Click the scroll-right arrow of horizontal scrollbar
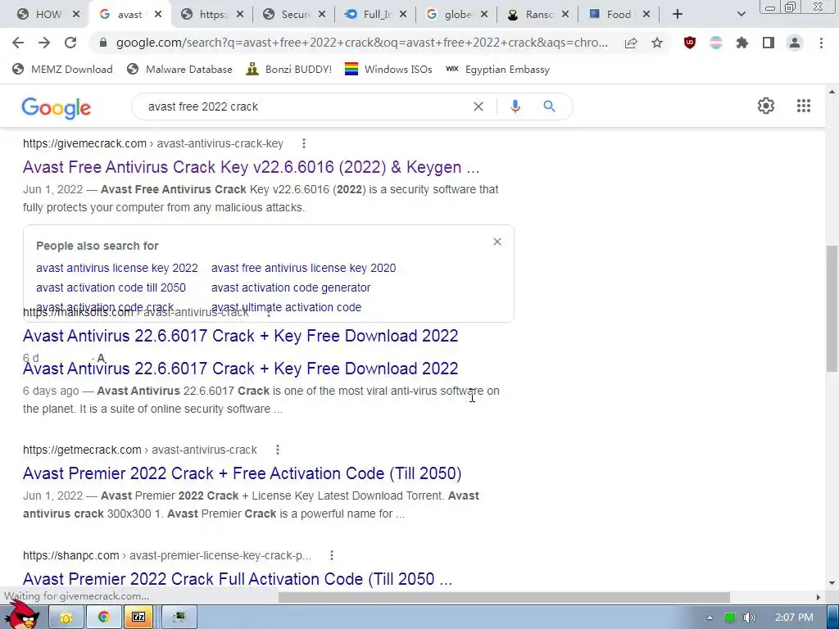This screenshot has width=839, height=629. pos(818,597)
